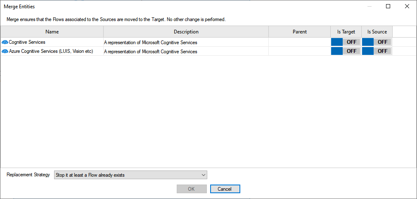
Task: Toggle Is Source for Cognitive Services
Action: click(x=377, y=42)
